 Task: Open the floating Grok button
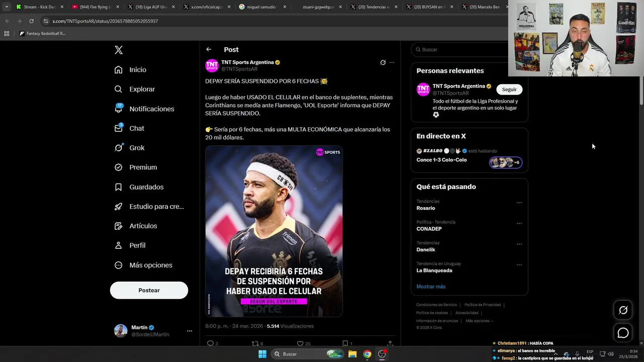click(x=623, y=310)
